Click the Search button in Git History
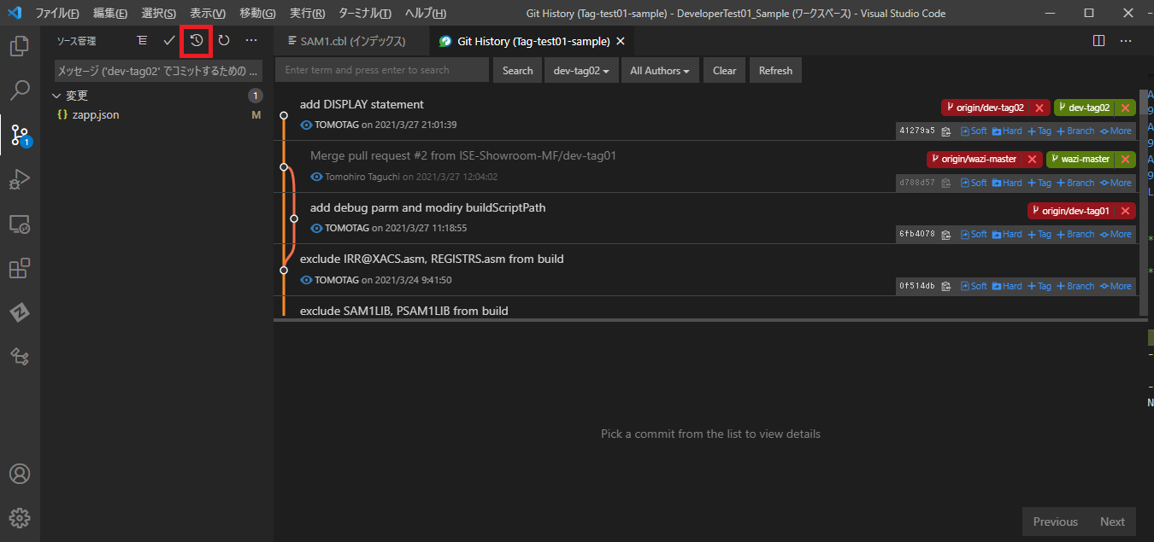 pyautogui.click(x=517, y=71)
